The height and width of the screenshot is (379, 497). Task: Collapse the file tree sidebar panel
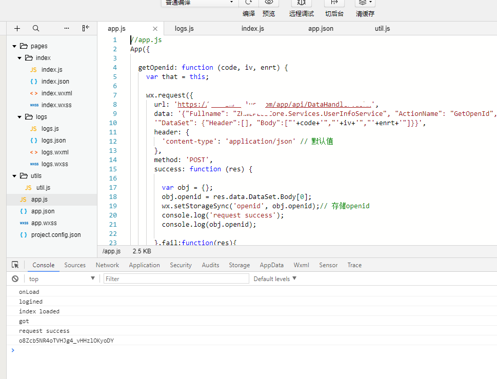pyautogui.click(x=86, y=28)
